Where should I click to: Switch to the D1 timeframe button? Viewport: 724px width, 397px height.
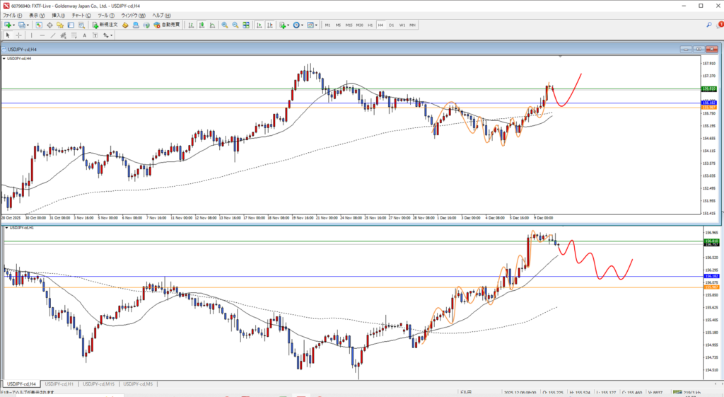[x=391, y=25]
